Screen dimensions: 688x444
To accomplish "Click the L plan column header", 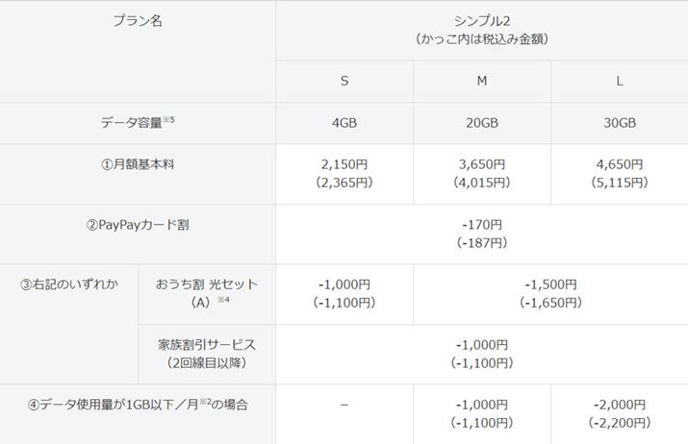I will 620,81.
